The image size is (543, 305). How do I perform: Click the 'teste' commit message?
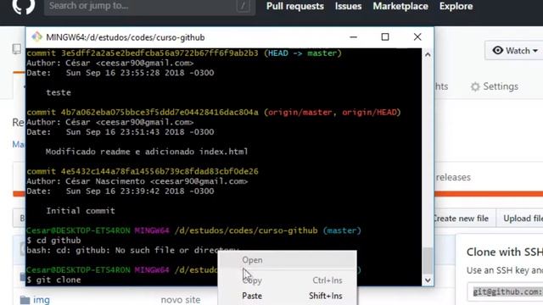(59, 92)
